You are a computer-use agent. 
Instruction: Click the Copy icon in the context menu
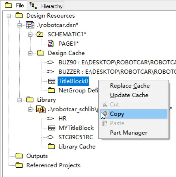105,114
